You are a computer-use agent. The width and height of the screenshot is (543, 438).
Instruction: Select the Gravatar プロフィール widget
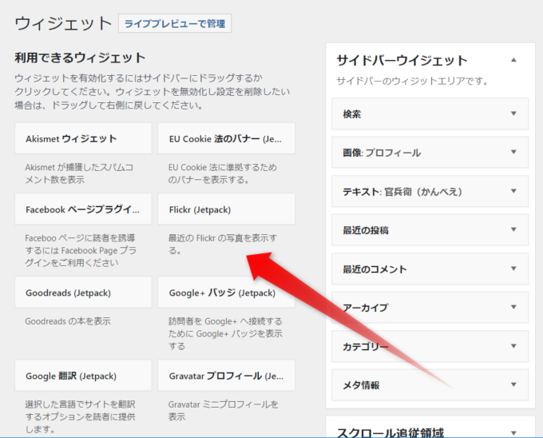(226, 376)
